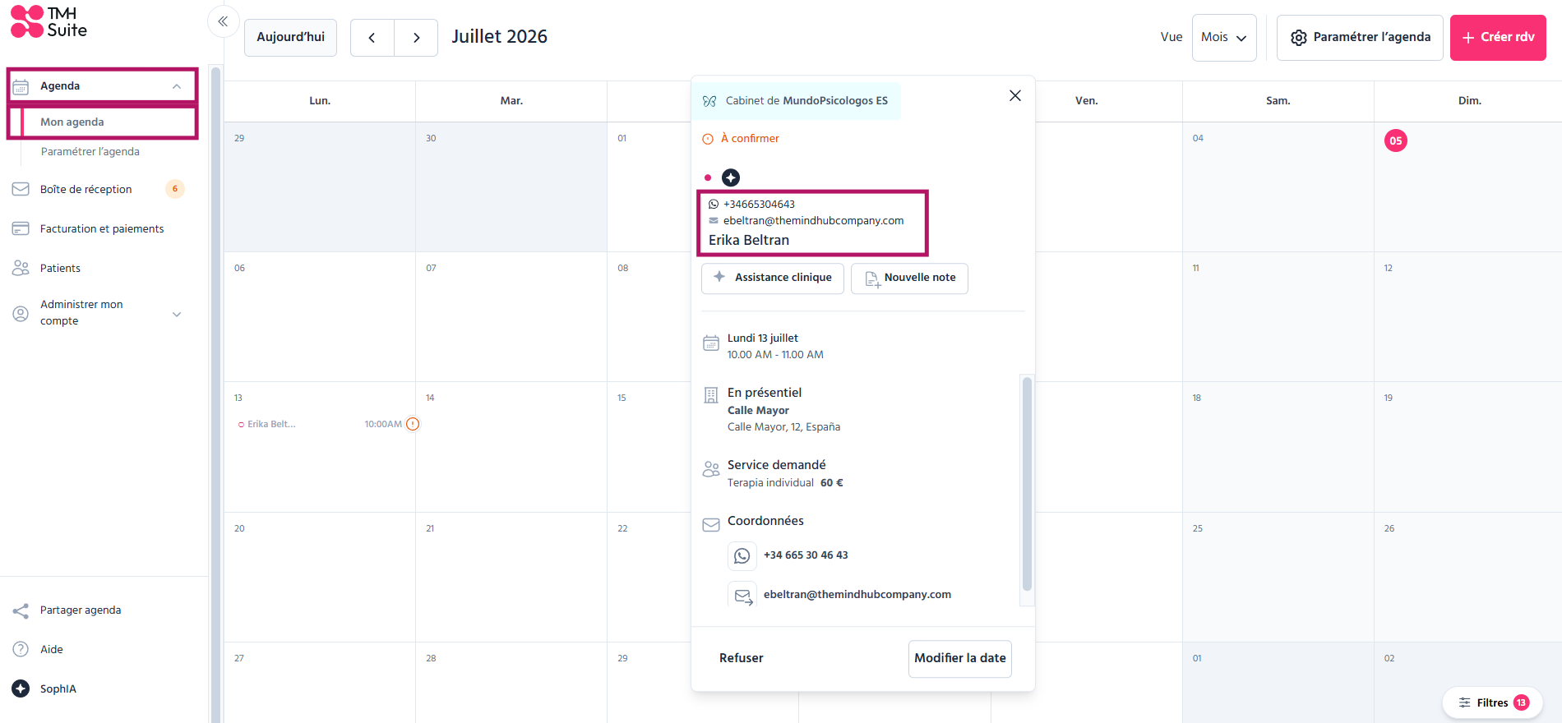Click the SophIA sparkle icon in the appointment popup
This screenshot has height=723, width=1562.
point(731,177)
